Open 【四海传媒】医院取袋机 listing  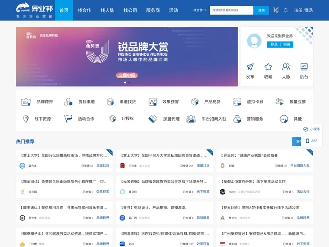pos(164,234)
